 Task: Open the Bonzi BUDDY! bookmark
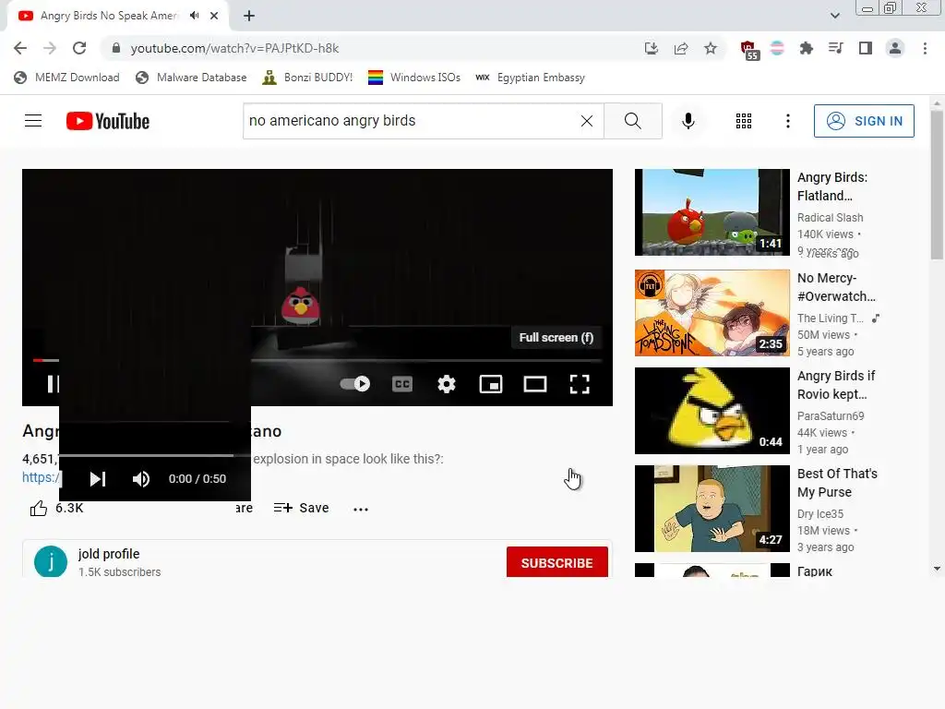(x=307, y=78)
